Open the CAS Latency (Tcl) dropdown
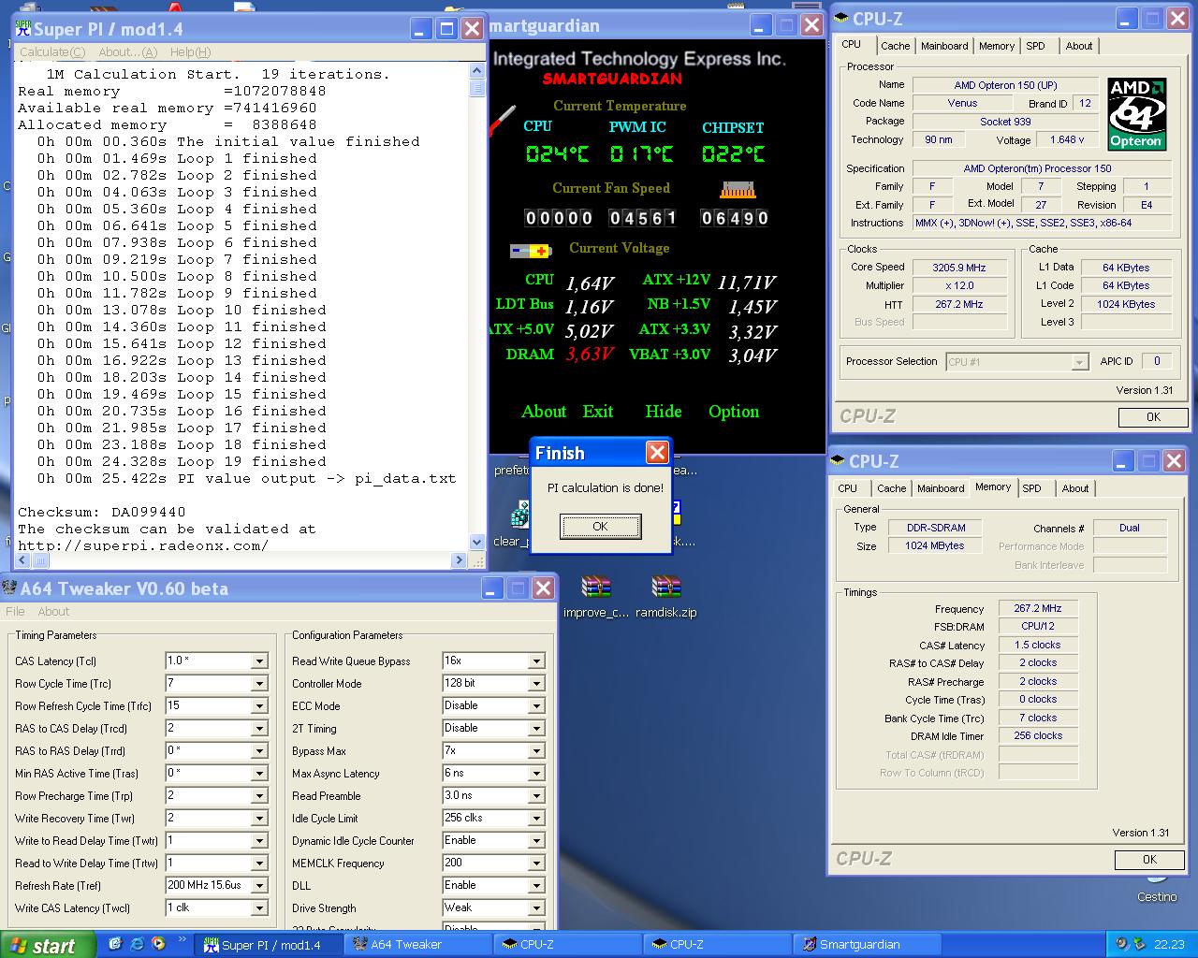The width and height of the screenshot is (1198, 958). [x=259, y=661]
